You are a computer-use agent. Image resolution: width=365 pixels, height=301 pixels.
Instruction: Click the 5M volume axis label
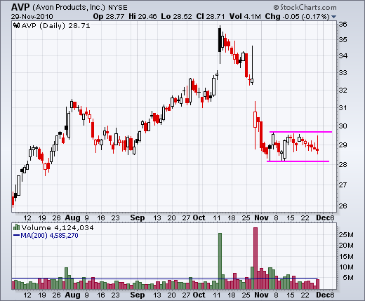(348, 278)
